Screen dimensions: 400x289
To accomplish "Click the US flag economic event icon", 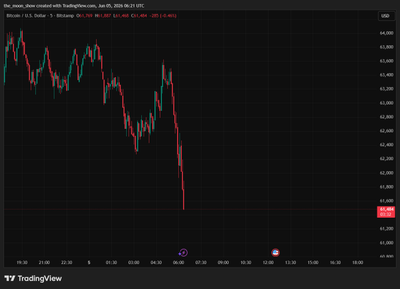I will click(x=275, y=253).
